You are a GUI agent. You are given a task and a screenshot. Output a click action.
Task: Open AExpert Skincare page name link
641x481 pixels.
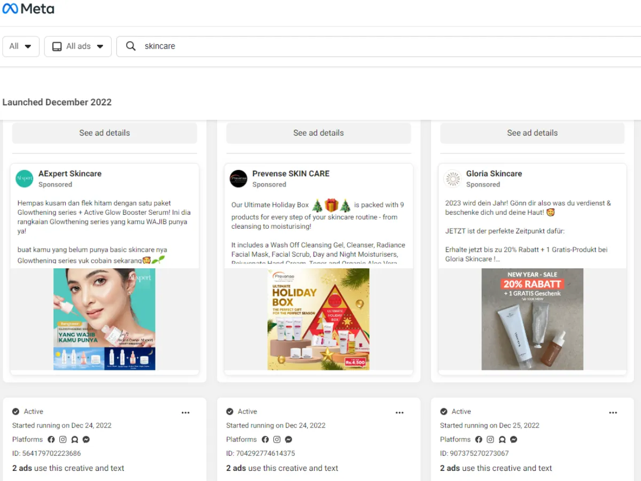click(x=70, y=174)
